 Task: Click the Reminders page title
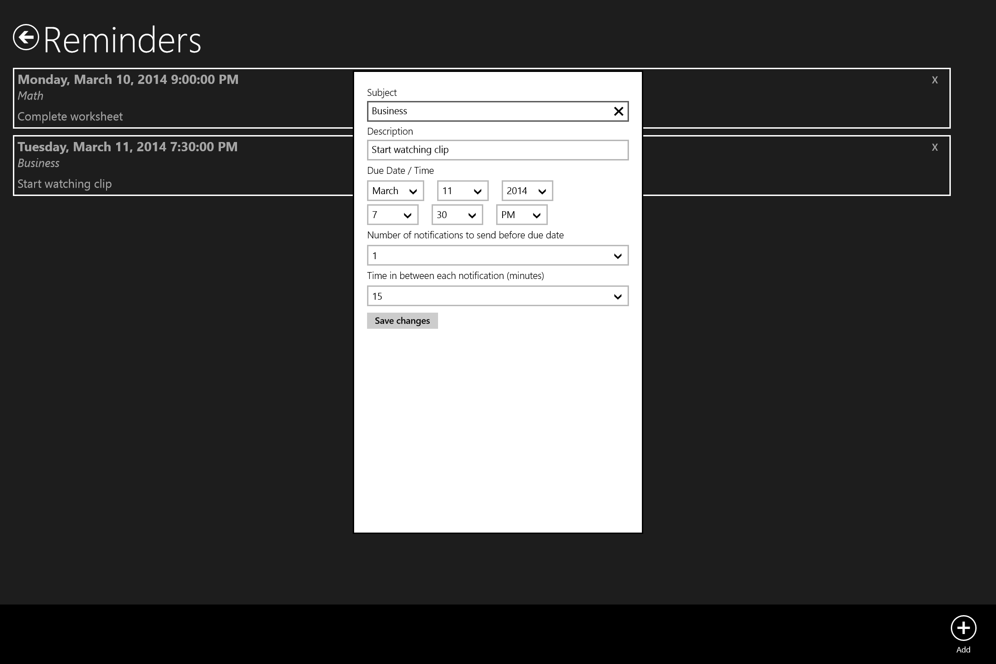tap(122, 40)
